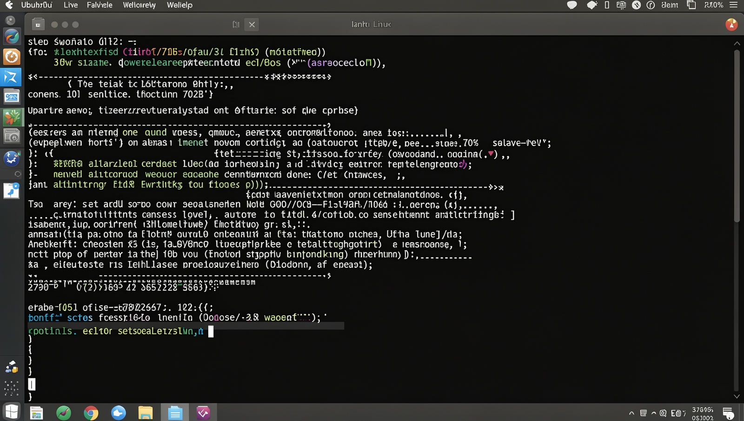744x421 pixels.
Task: Open the yellow folder icon in the taskbar
Action: coord(146,413)
